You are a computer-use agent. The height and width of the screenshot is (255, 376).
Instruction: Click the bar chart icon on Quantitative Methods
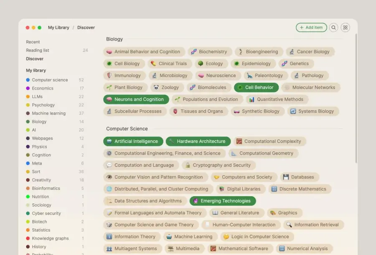[252, 99]
